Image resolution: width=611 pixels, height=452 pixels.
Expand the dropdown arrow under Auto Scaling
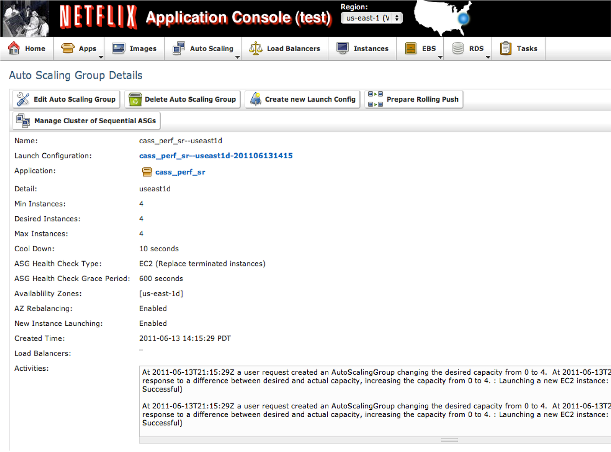point(238,57)
